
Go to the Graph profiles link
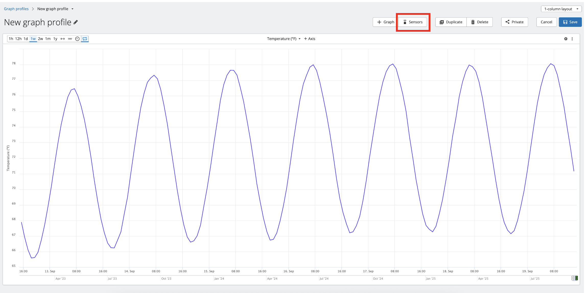tap(16, 9)
